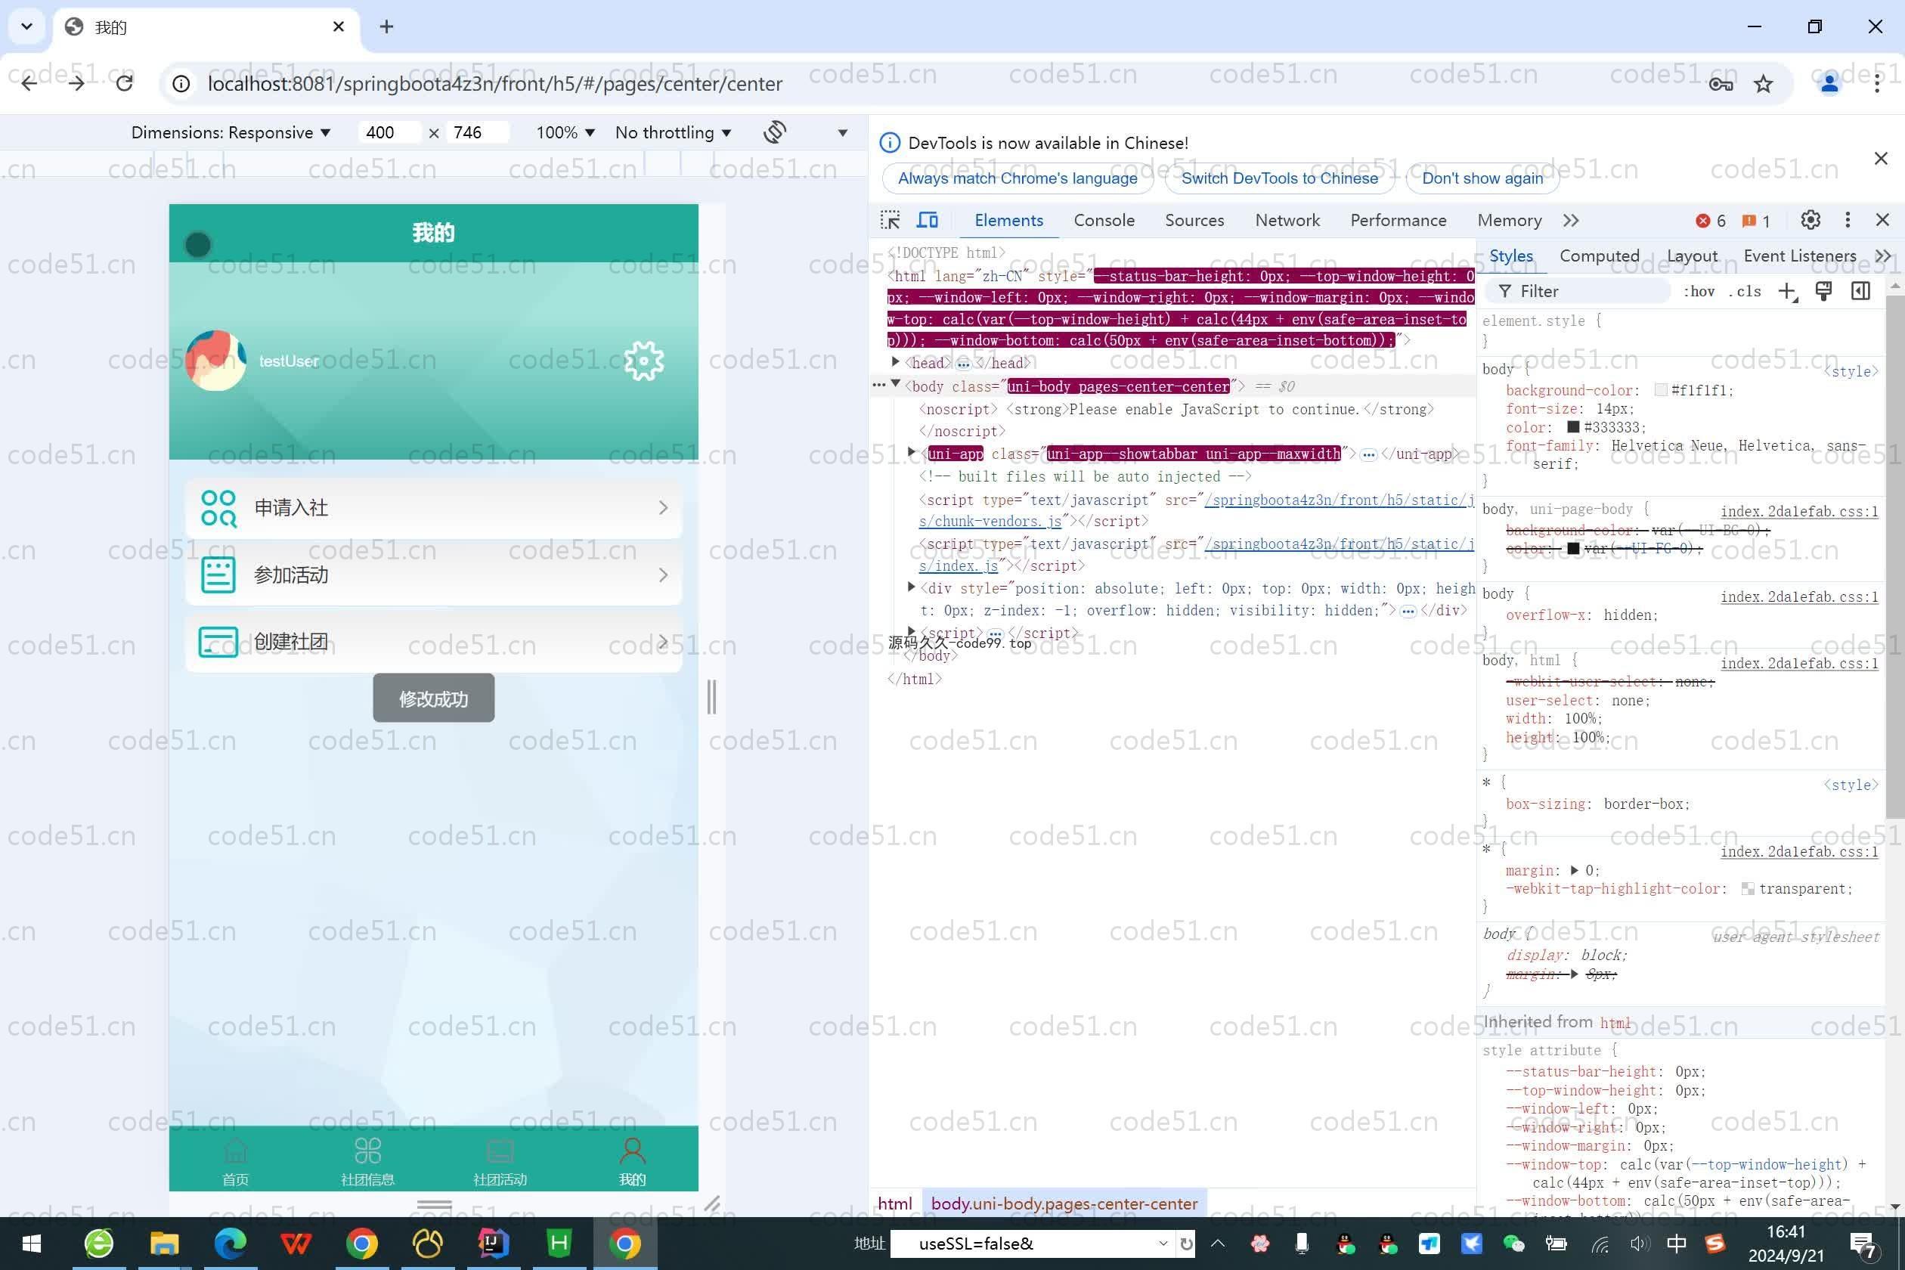Open the Performance tab in DevTools

1398,220
